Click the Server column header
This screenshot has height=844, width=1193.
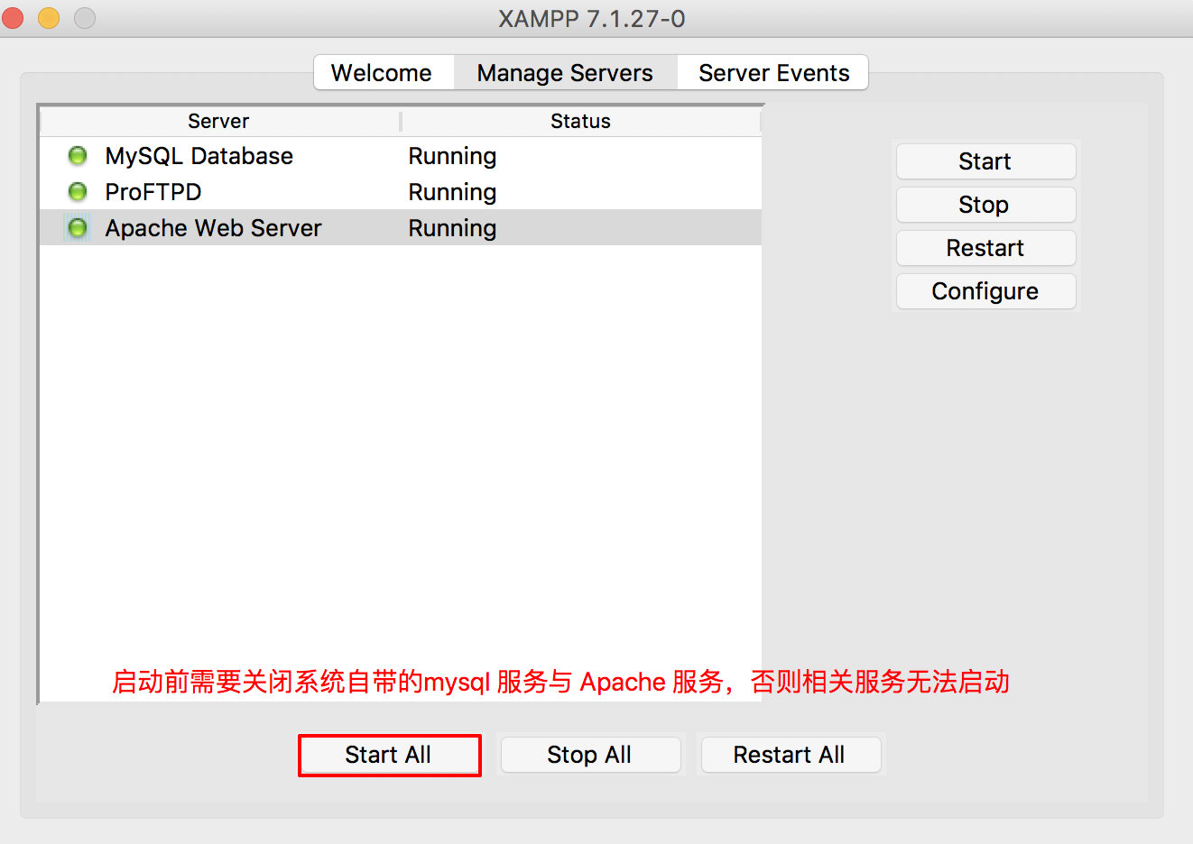pos(219,121)
